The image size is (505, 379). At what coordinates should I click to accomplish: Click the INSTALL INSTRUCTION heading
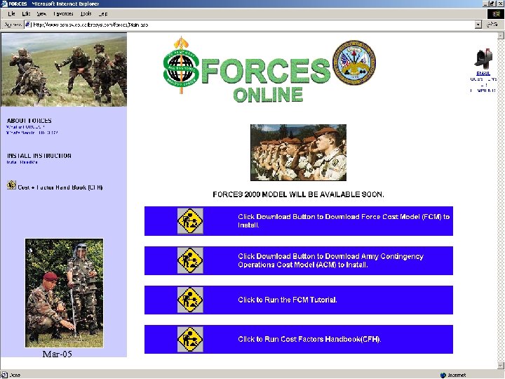coord(39,156)
